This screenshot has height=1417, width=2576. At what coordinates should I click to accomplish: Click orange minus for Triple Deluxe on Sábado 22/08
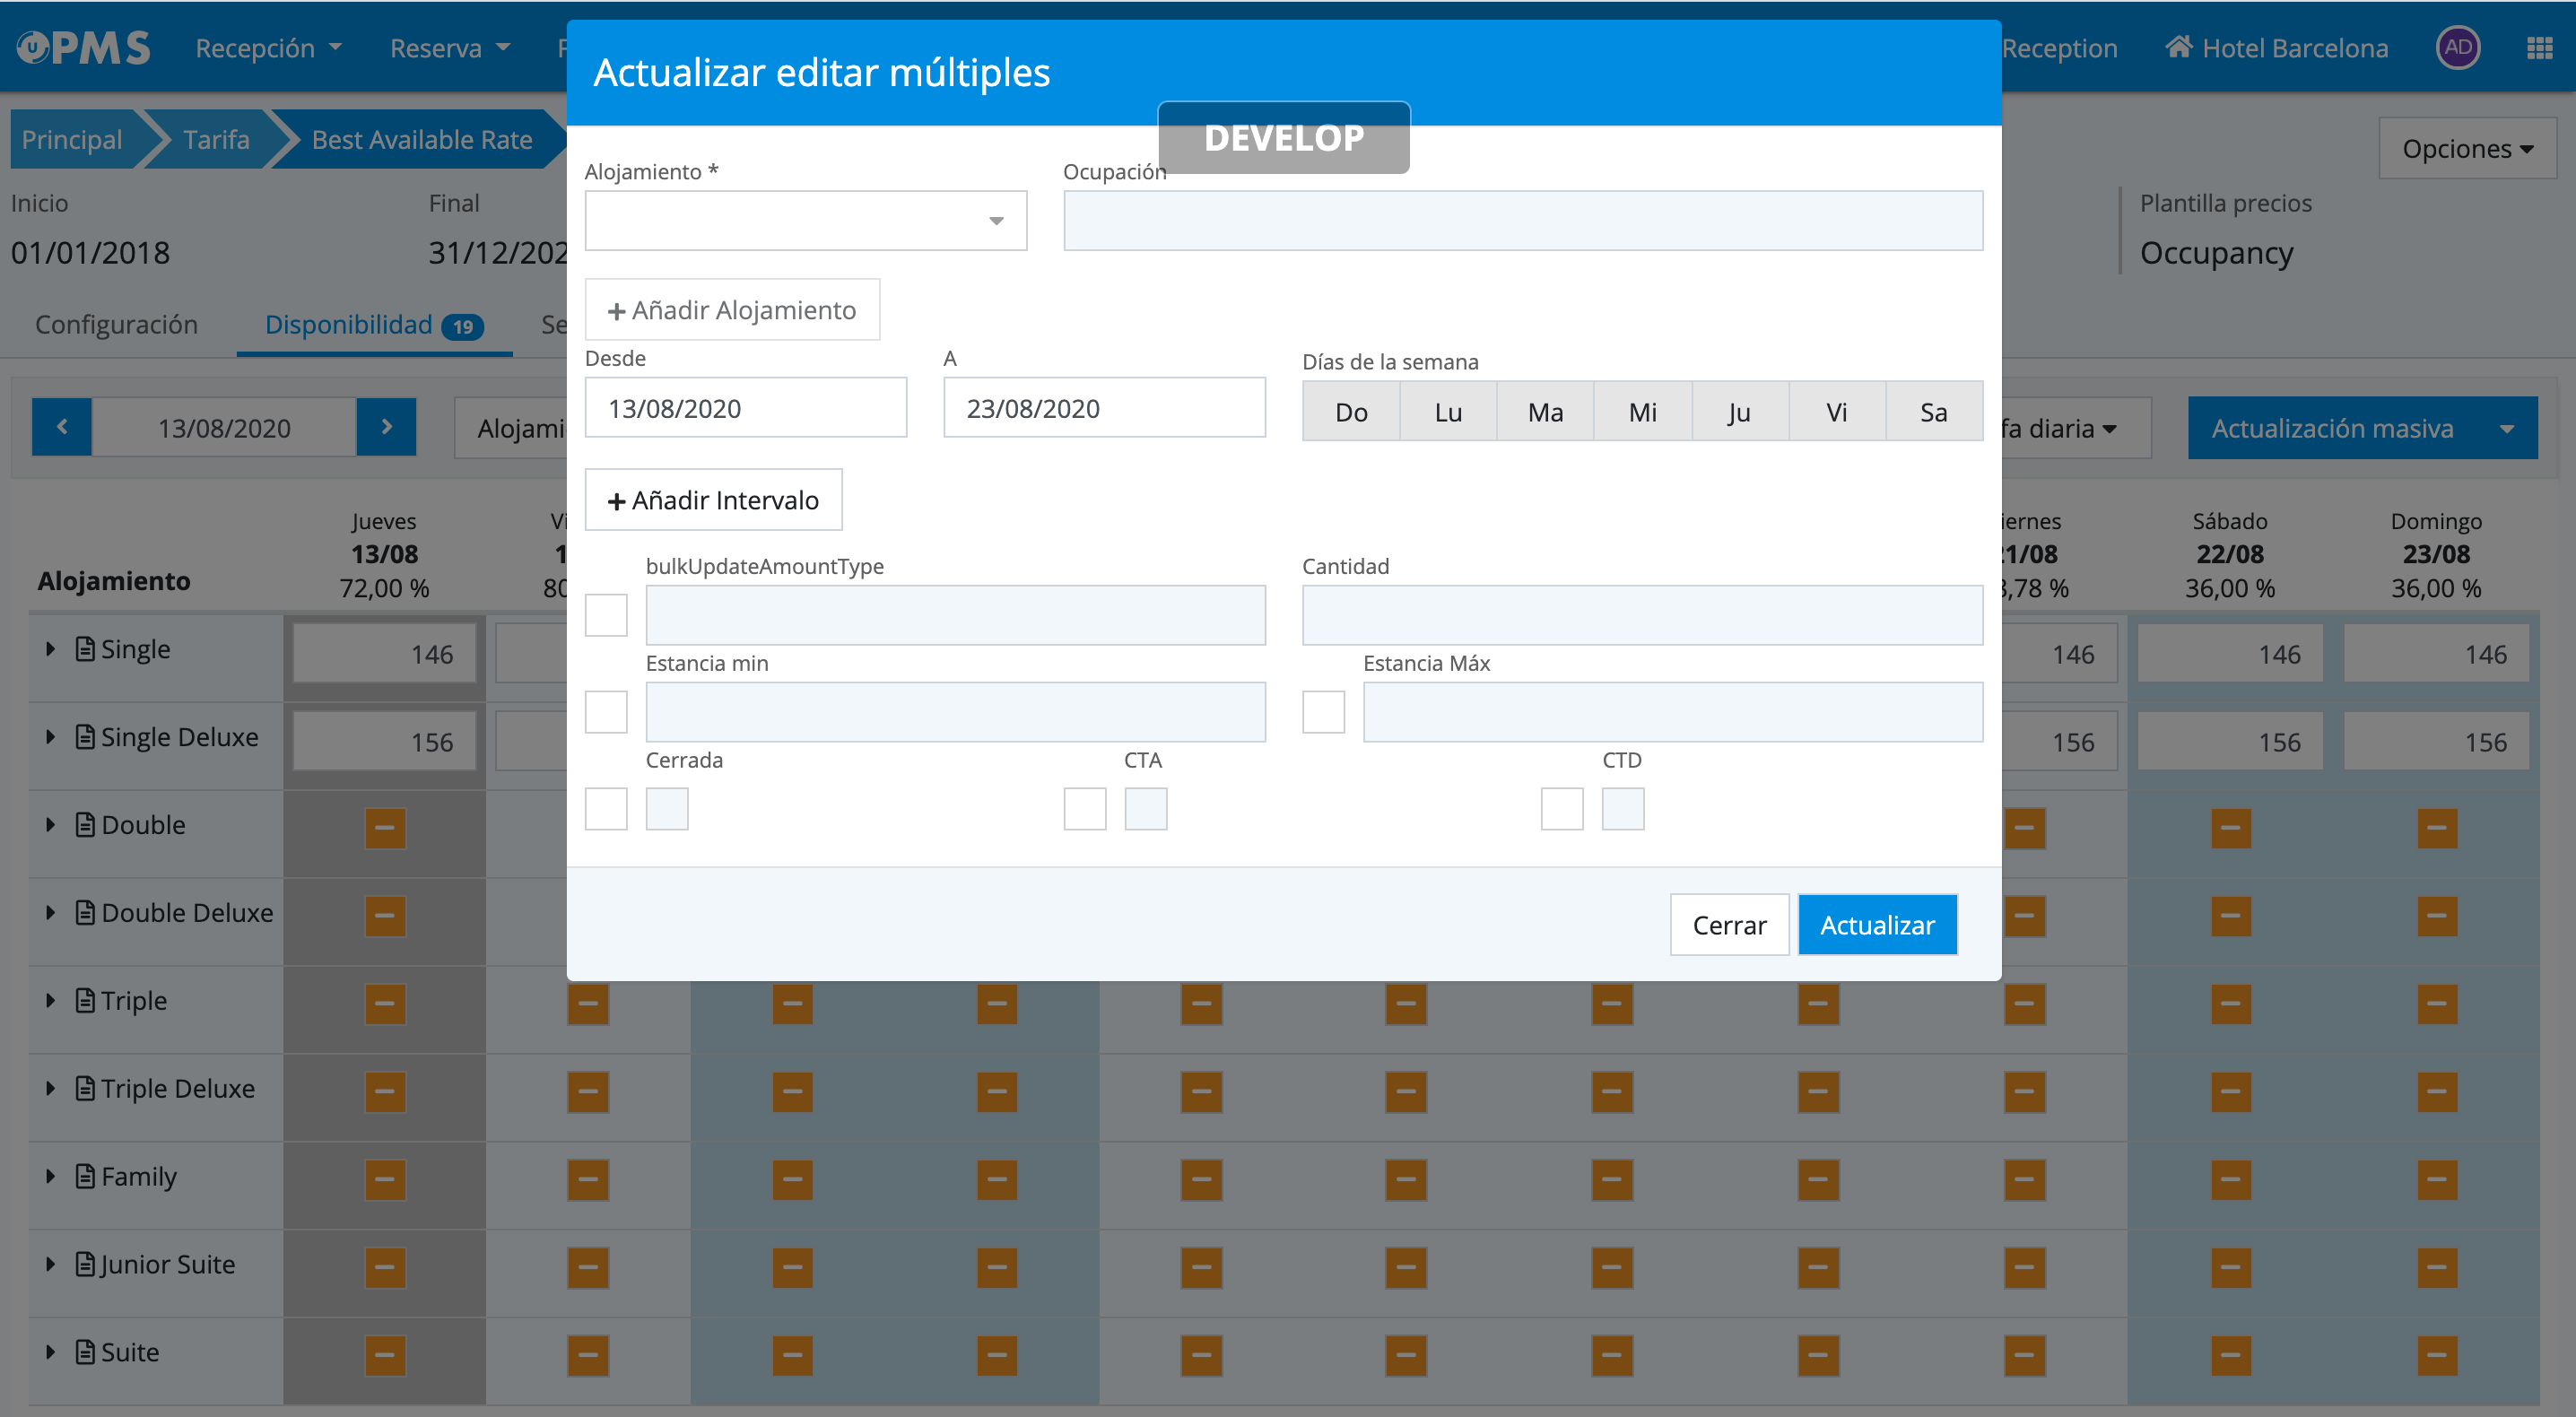[x=2231, y=1092]
